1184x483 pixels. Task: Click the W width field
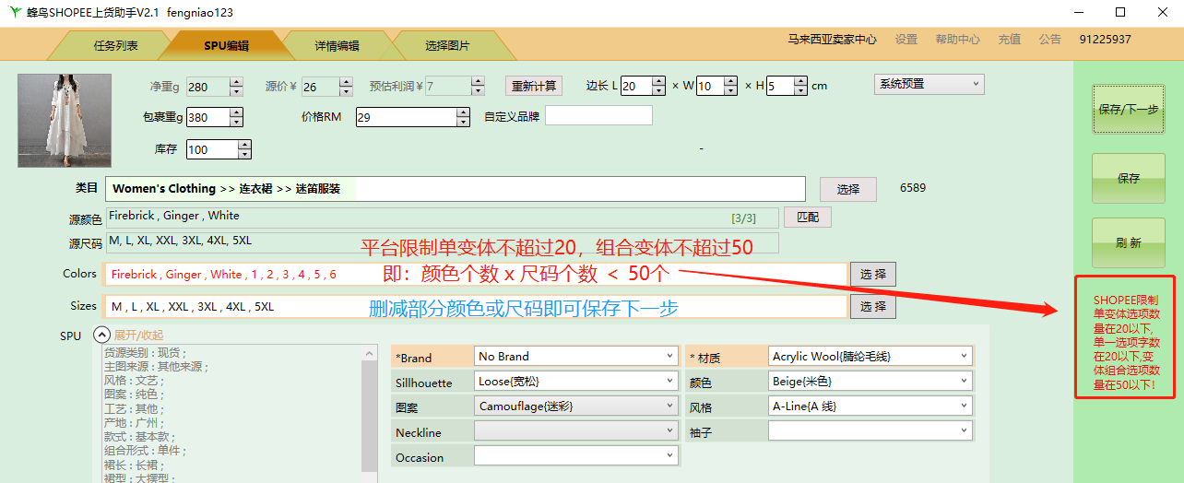(716, 86)
